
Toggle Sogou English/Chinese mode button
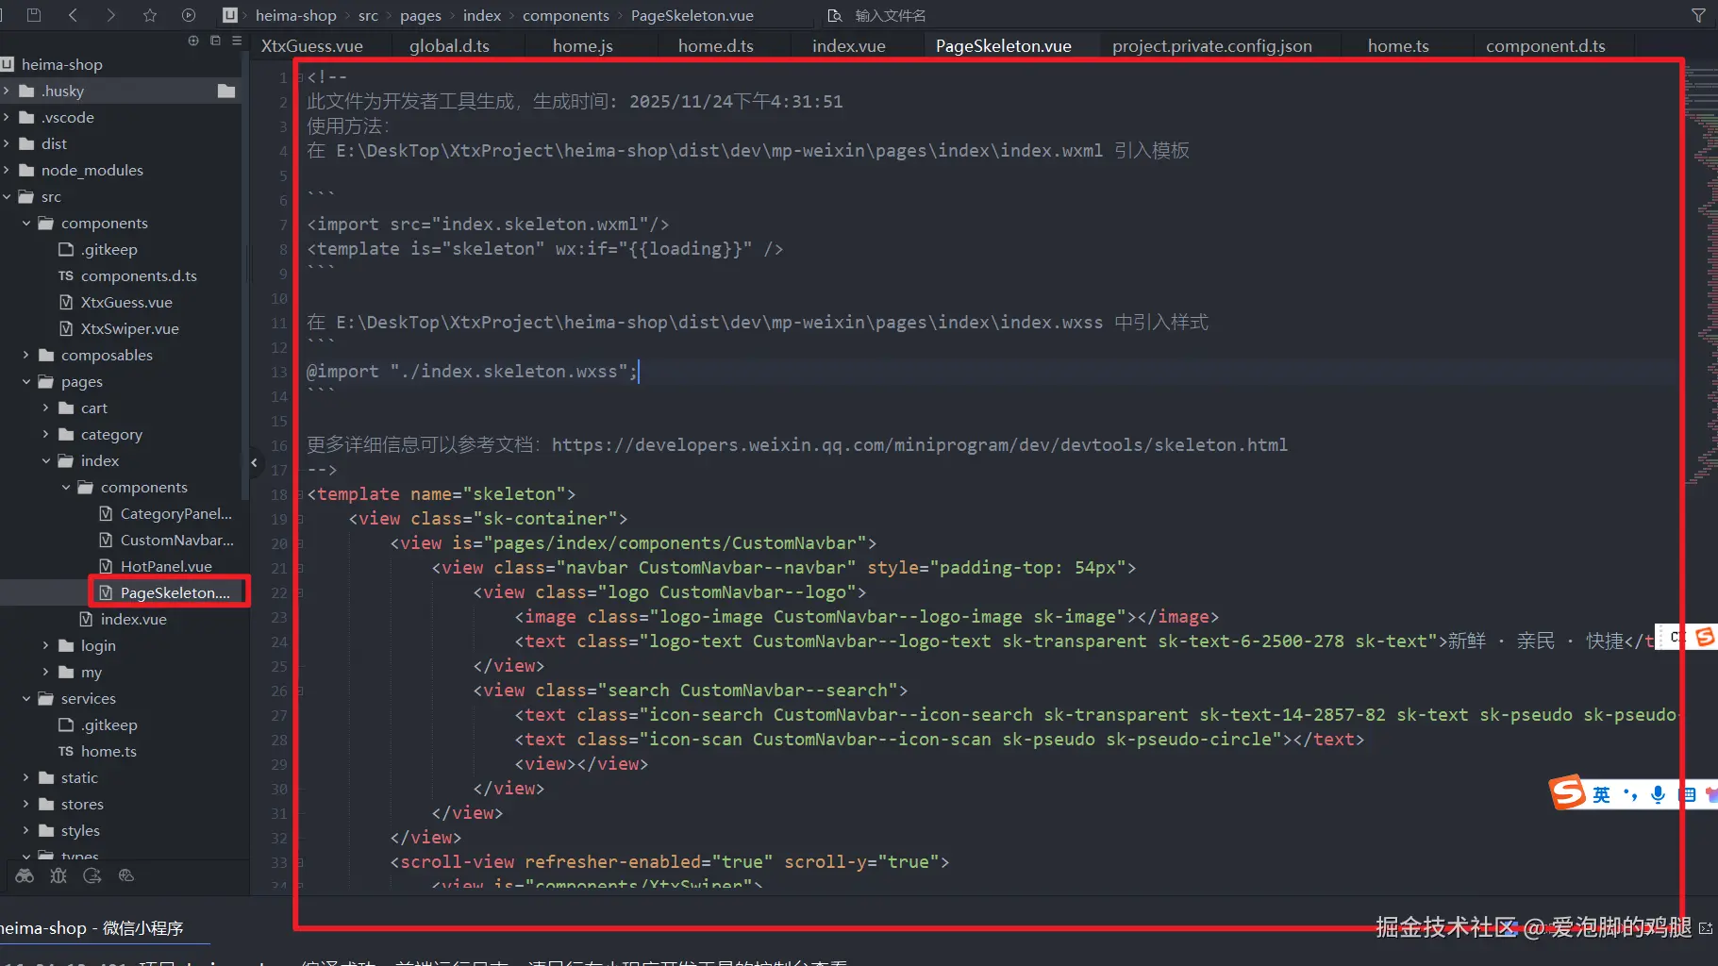pyautogui.click(x=1601, y=794)
